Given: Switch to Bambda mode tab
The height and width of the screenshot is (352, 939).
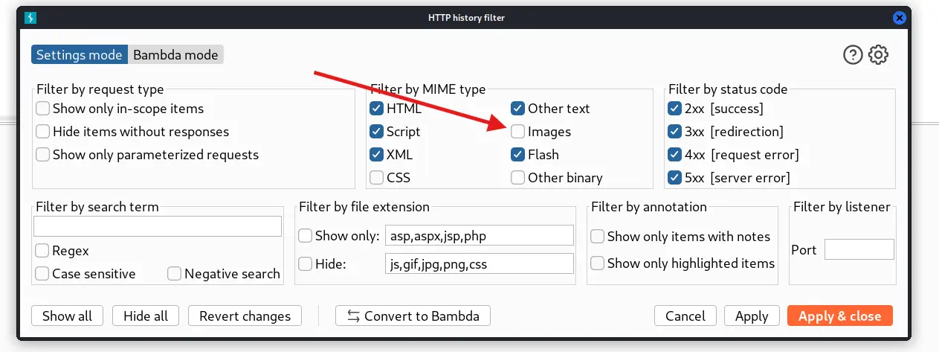Looking at the screenshot, I should tap(175, 54).
